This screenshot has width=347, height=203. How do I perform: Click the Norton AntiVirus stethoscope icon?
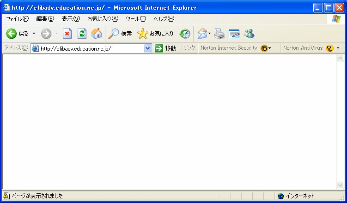point(330,48)
